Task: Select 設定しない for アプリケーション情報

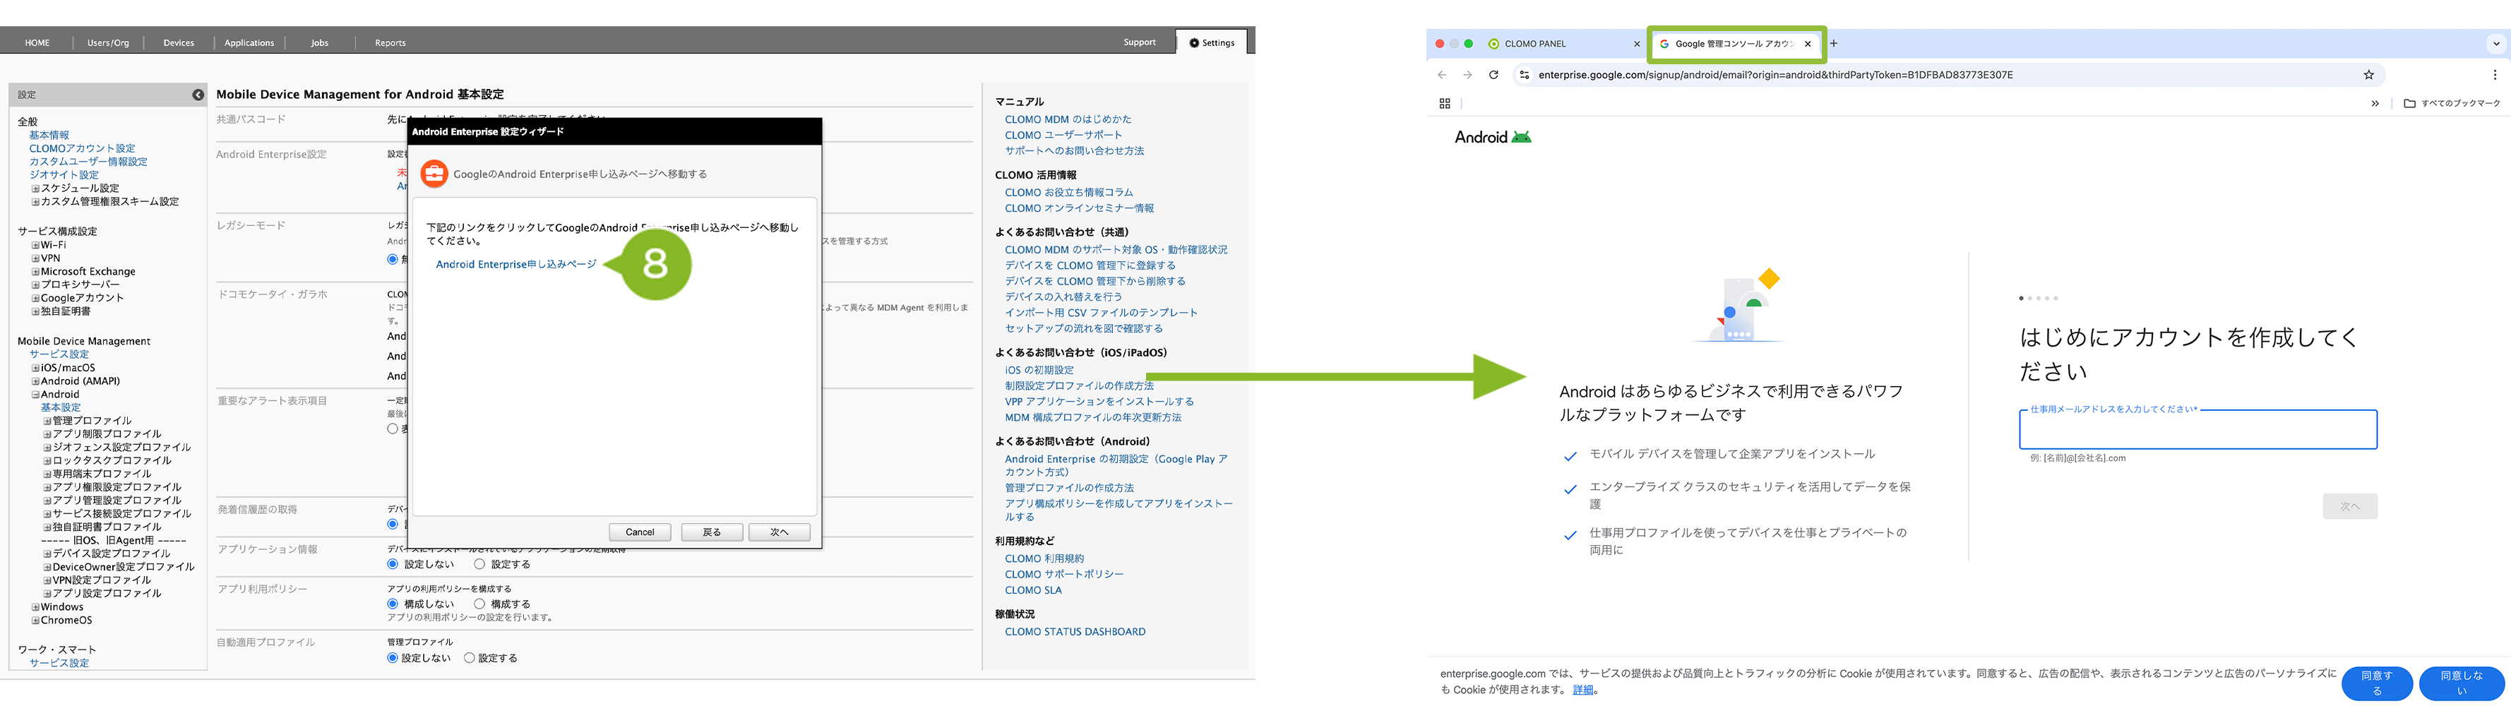Action: (393, 565)
